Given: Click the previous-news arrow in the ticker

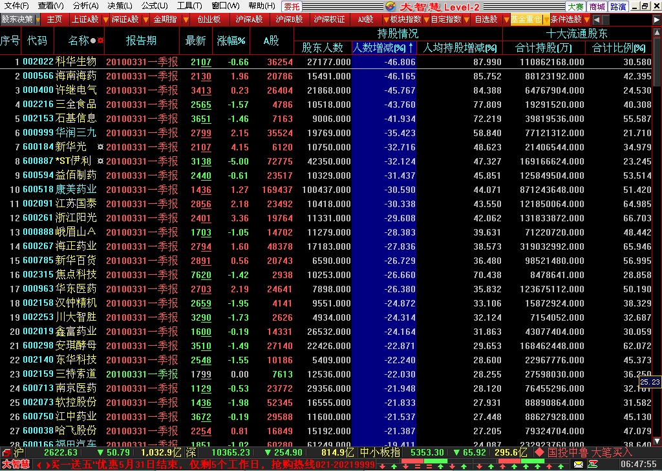Looking at the screenshot, I should (39, 465).
